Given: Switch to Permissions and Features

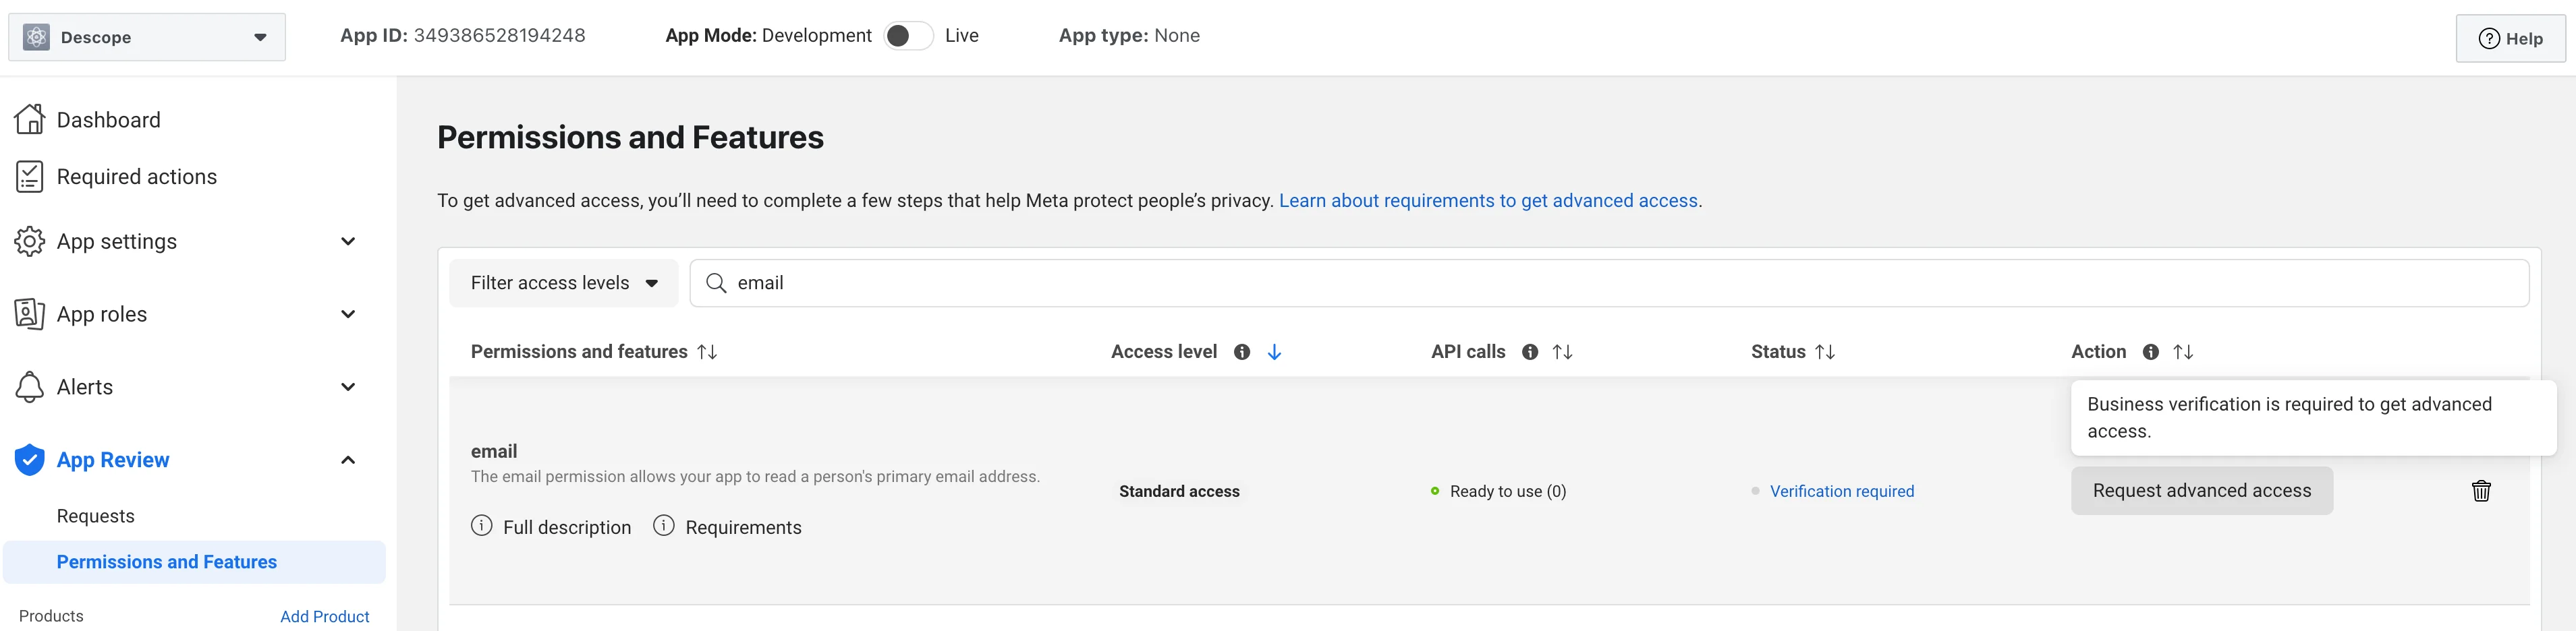Looking at the screenshot, I should pyautogui.click(x=167, y=561).
